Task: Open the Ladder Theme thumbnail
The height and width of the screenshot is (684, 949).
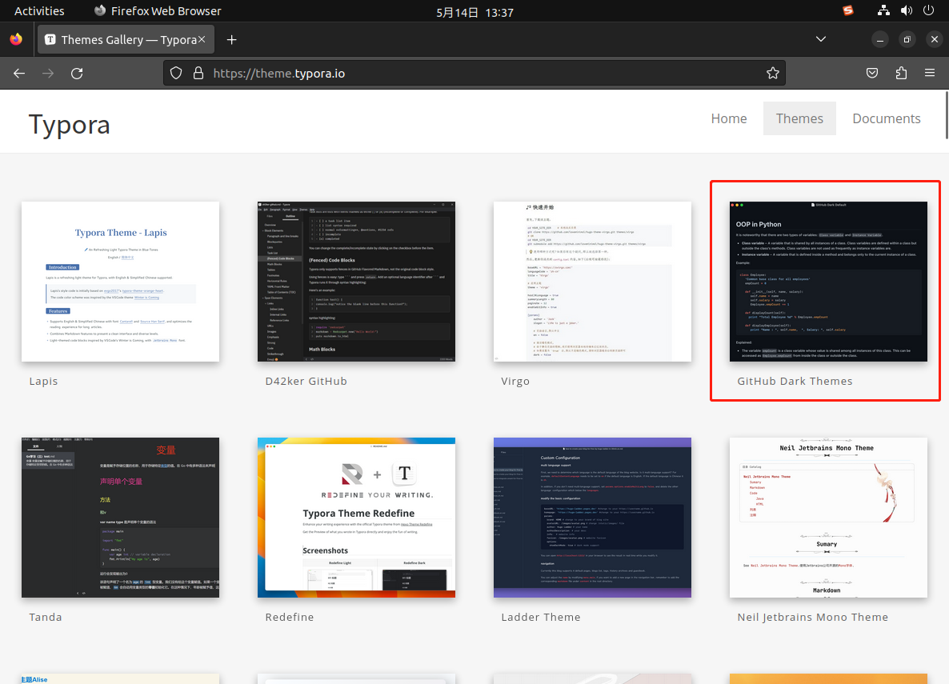Action: (592, 518)
